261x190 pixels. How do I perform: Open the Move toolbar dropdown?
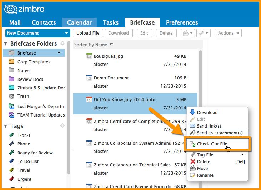coord(187,33)
